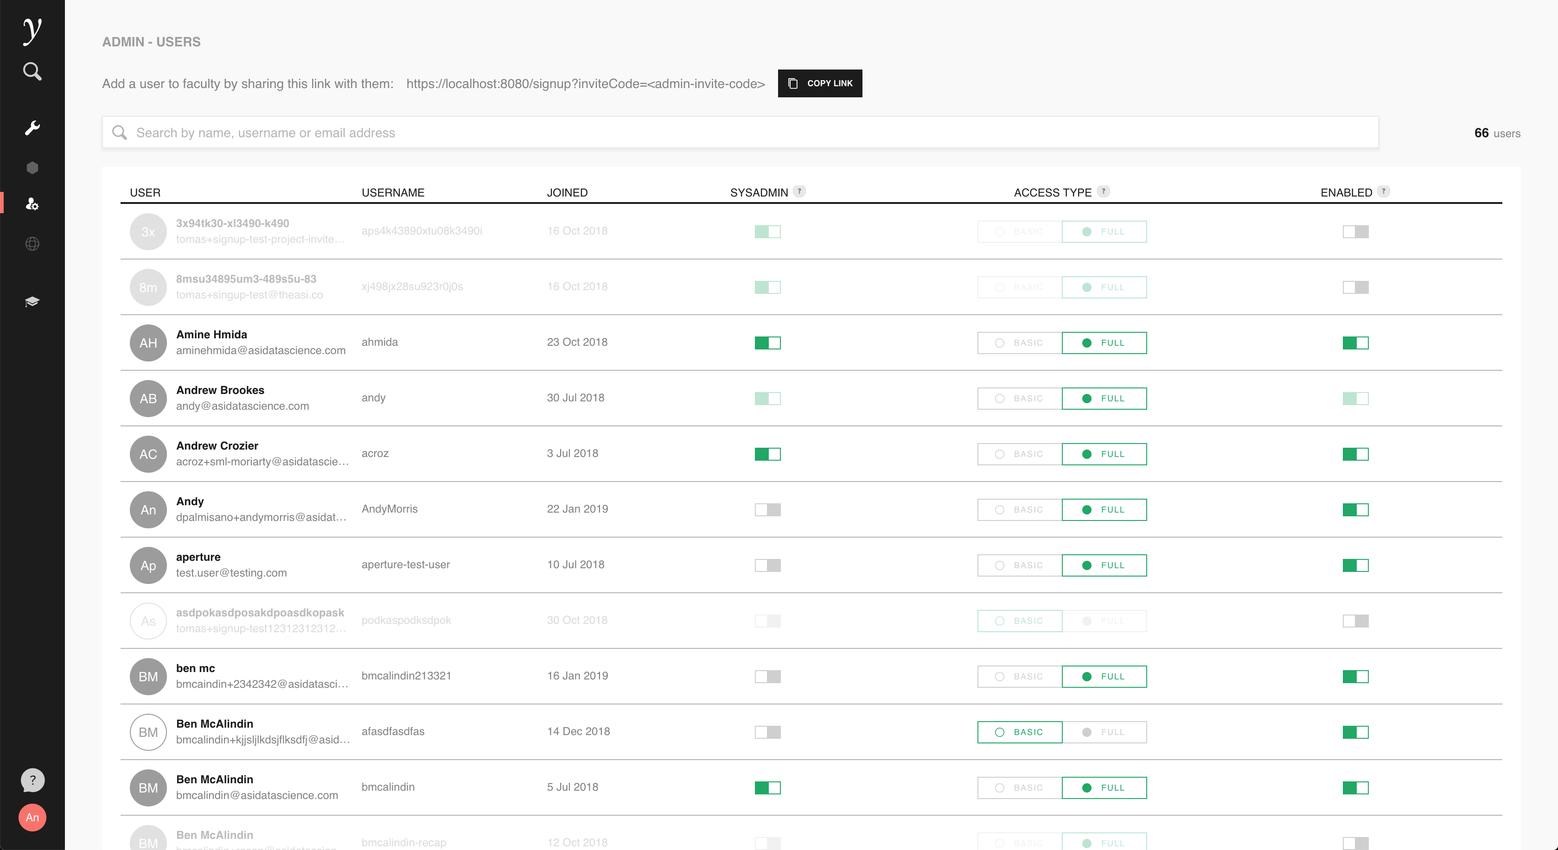Image resolution: width=1558 pixels, height=850 pixels.
Task: Click the help question mark in sidebar
Action: (32, 780)
